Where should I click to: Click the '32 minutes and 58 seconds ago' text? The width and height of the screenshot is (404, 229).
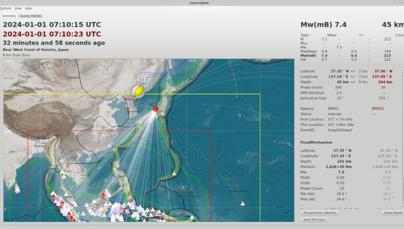coord(54,43)
